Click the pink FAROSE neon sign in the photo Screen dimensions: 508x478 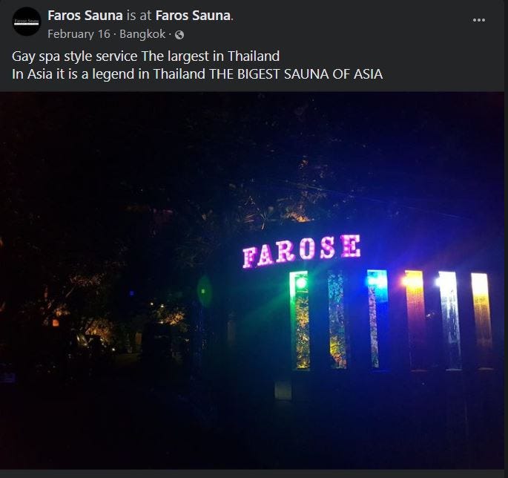pyautogui.click(x=302, y=252)
